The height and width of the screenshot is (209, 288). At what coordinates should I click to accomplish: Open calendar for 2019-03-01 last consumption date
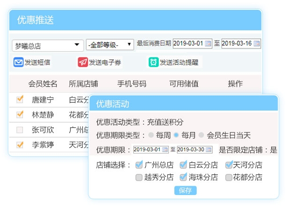(x=208, y=43)
